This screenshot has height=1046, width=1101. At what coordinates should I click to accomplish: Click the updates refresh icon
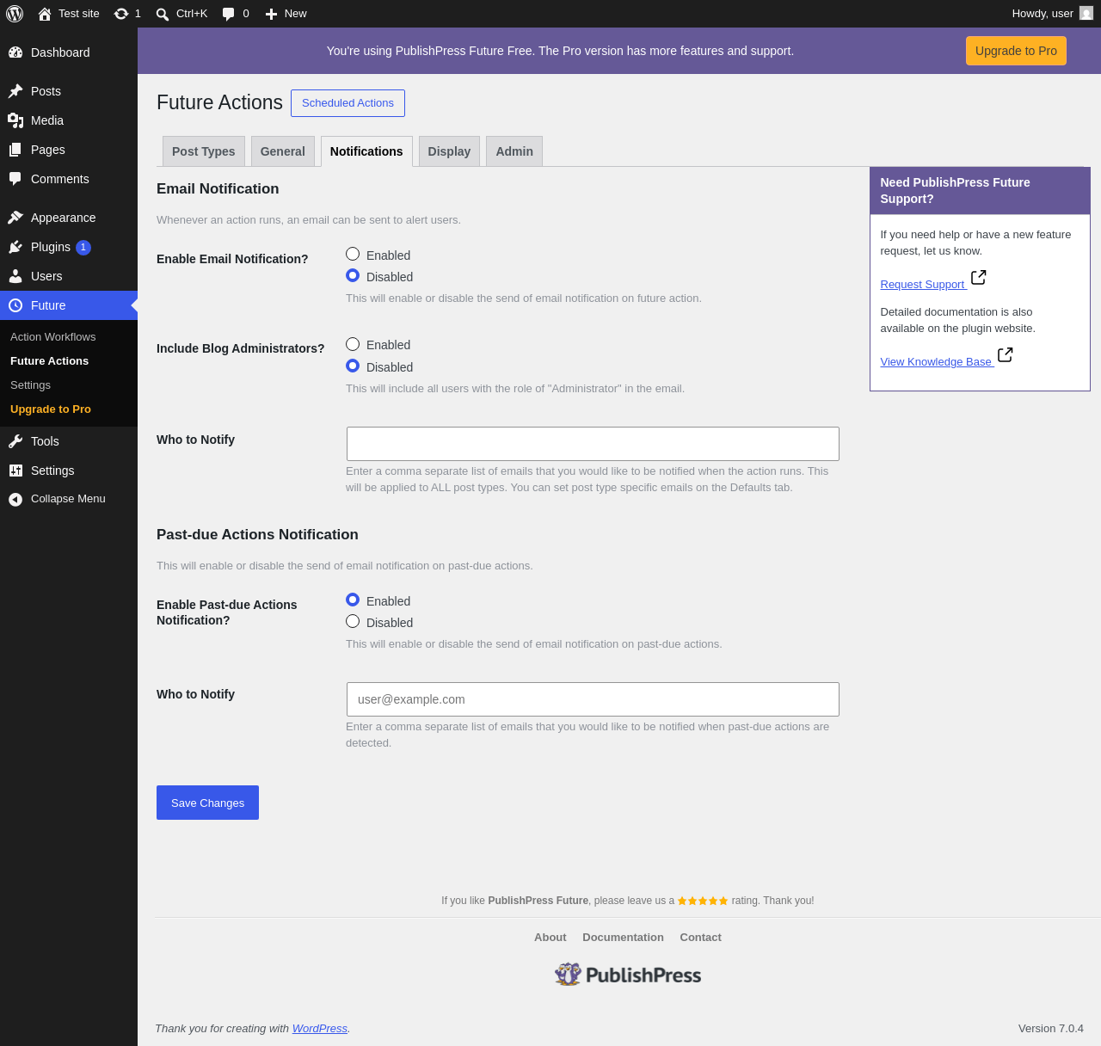click(x=121, y=14)
